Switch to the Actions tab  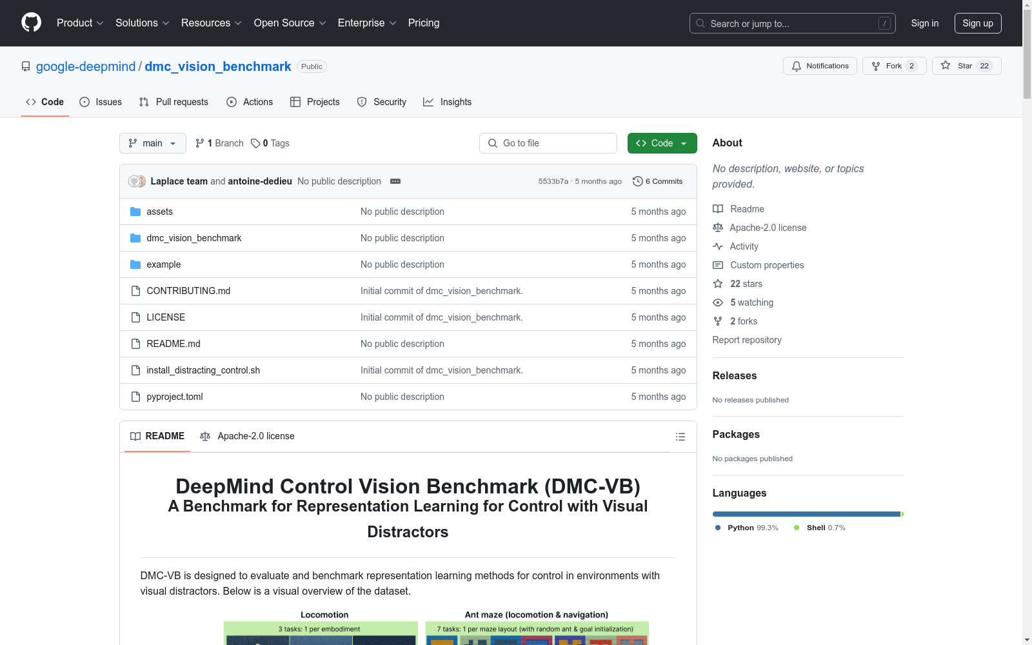(x=250, y=102)
